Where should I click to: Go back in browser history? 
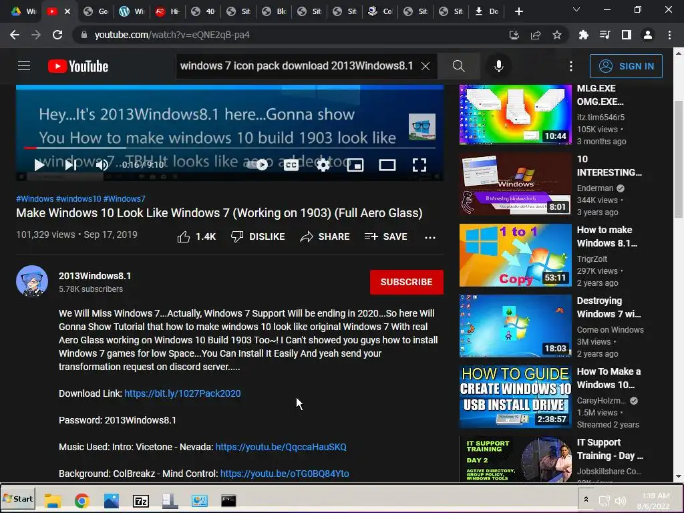pyautogui.click(x=15, y=35)
